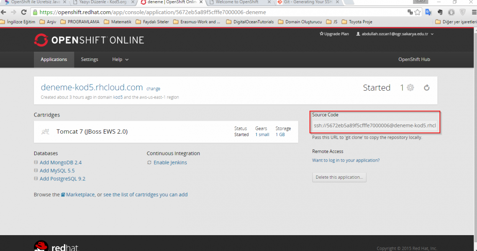Open the gear settings icon beside Started
The width and height of the screenshot is (477, 251).
click(410, 88)
